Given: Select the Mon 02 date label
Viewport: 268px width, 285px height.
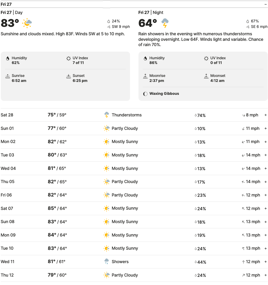Looking at the screenshot, I should (x=8, y=142).
